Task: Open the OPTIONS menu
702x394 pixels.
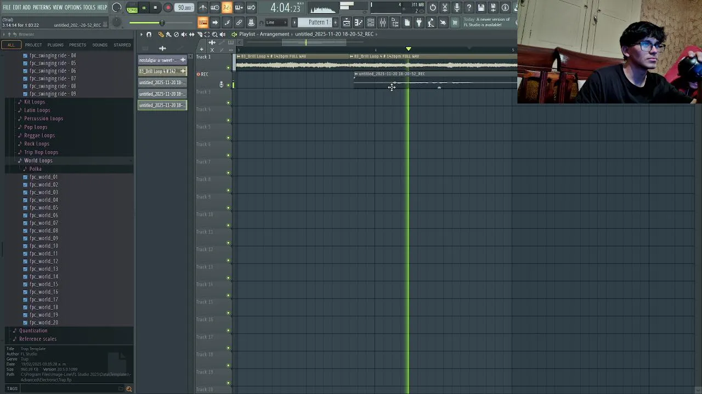Action: point(73,7)
